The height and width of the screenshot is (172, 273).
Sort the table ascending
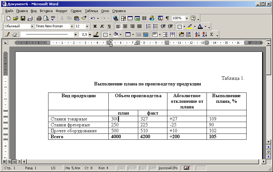[197, 34]
